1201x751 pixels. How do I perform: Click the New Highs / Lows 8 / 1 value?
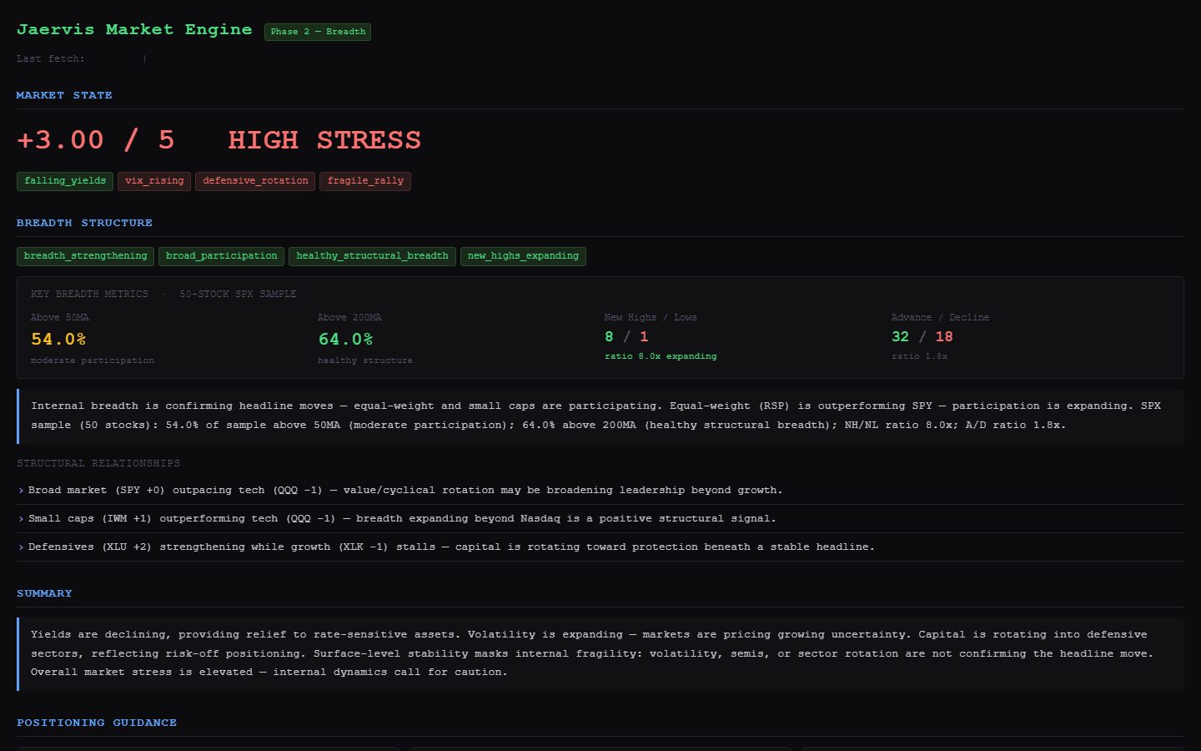[626, 337]
